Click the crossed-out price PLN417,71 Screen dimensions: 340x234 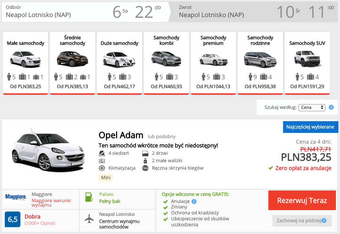(316, 149)
